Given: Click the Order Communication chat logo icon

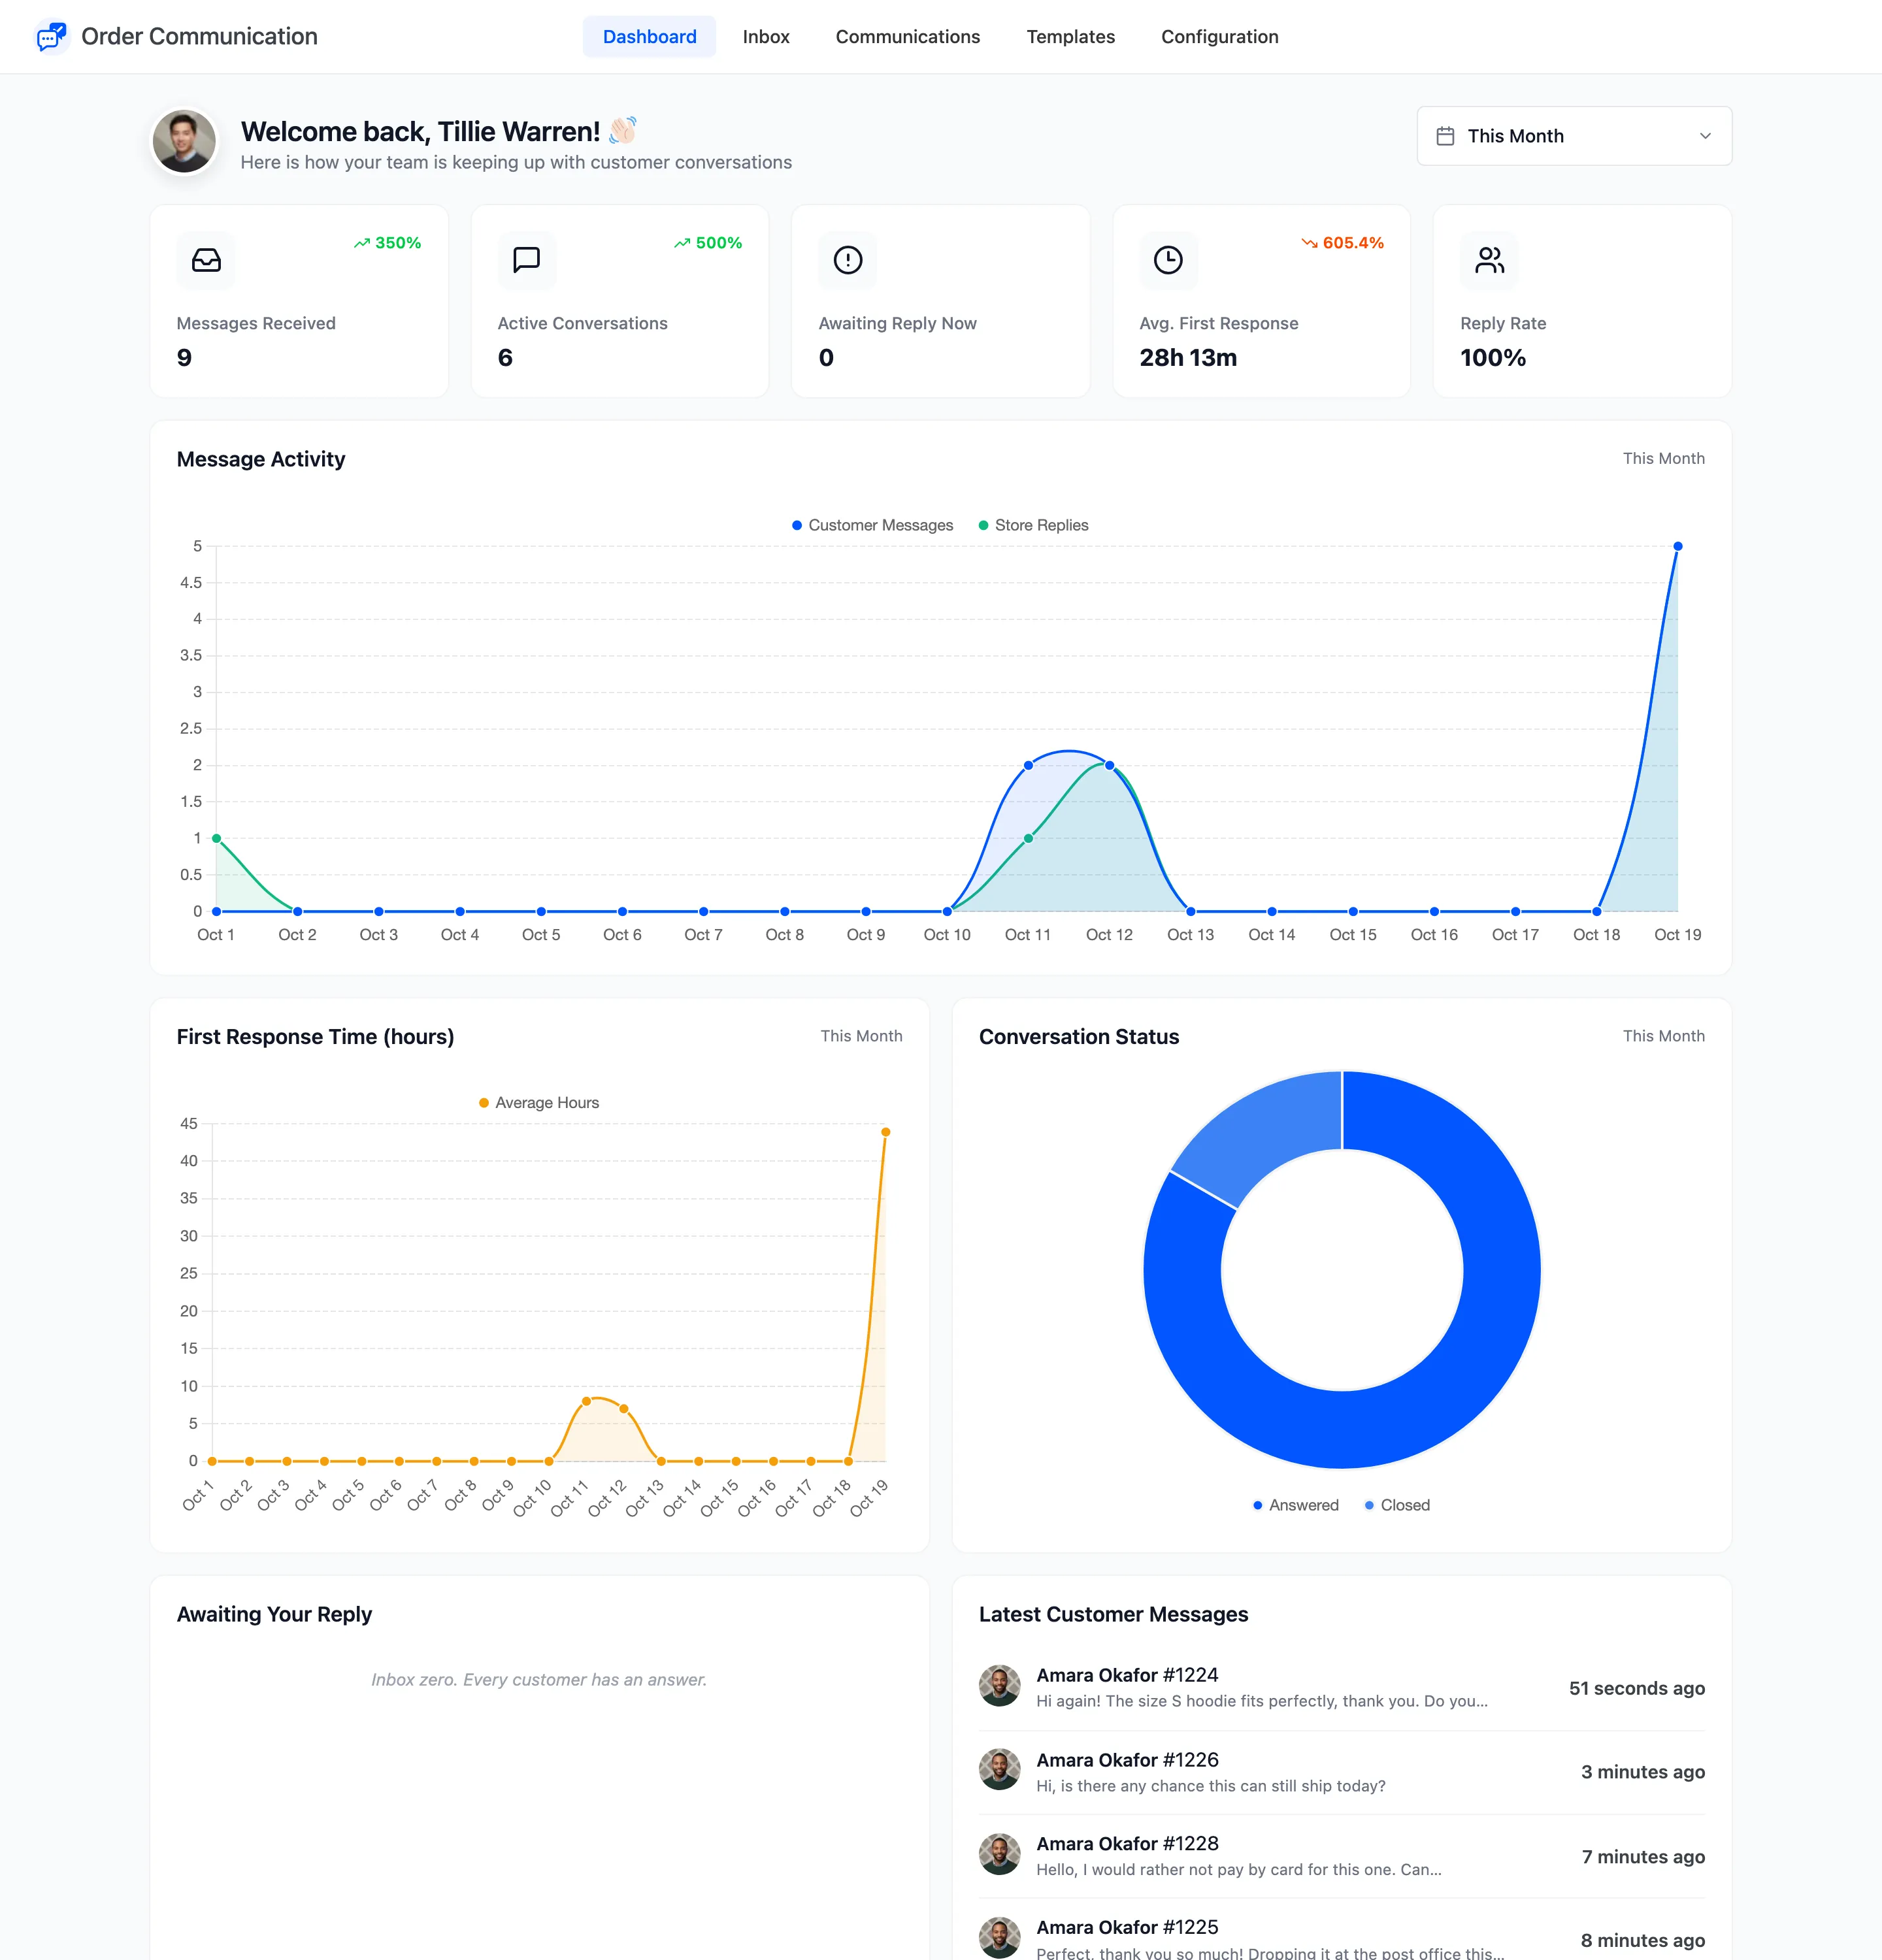Looking at the screenshot, I should (51, 37).
